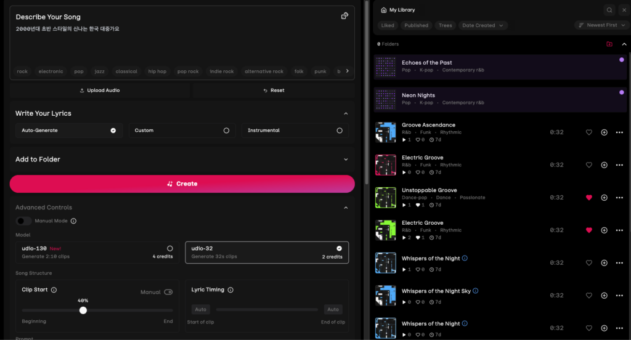
Task: Add Whispers of the Night Sky via plus icon
Action: 604,295
